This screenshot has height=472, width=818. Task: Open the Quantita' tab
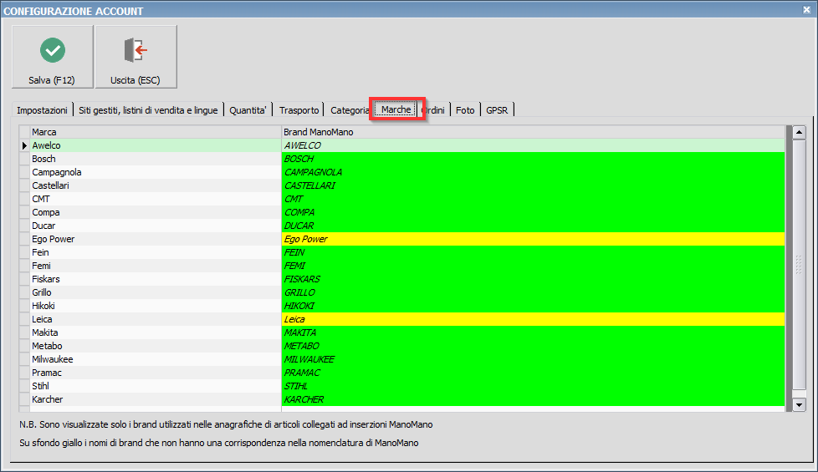(248, 110)
